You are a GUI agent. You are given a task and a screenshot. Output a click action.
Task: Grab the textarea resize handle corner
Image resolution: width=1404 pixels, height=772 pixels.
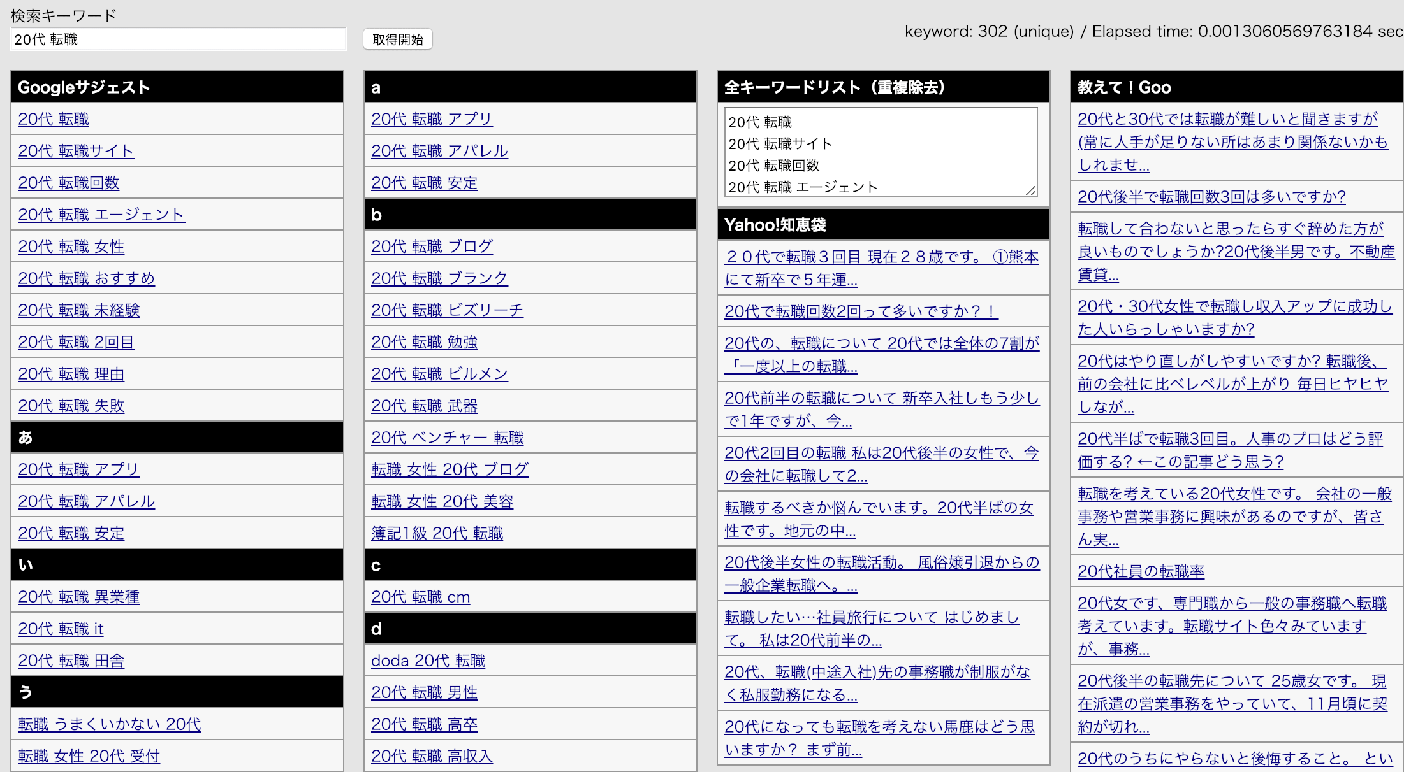click(1031, 190)
